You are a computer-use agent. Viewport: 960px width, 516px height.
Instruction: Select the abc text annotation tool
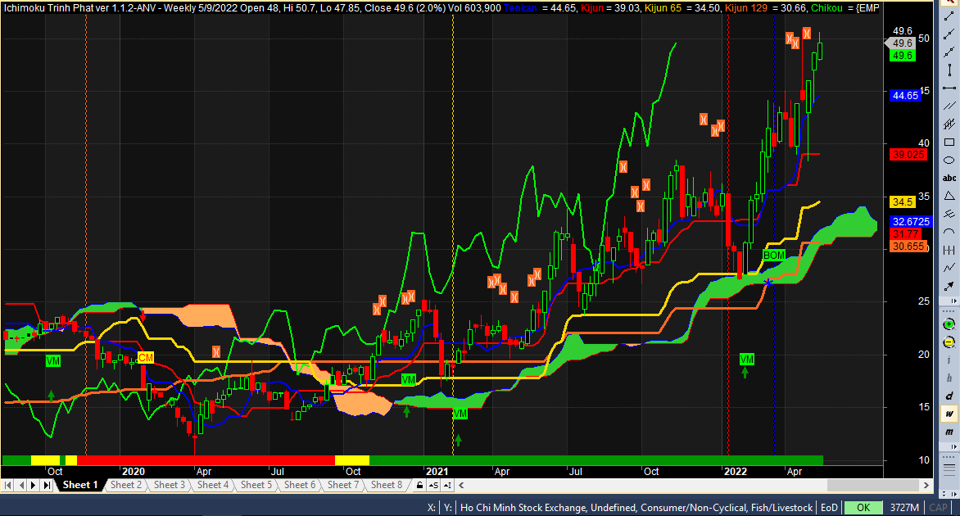coord(949,178)
